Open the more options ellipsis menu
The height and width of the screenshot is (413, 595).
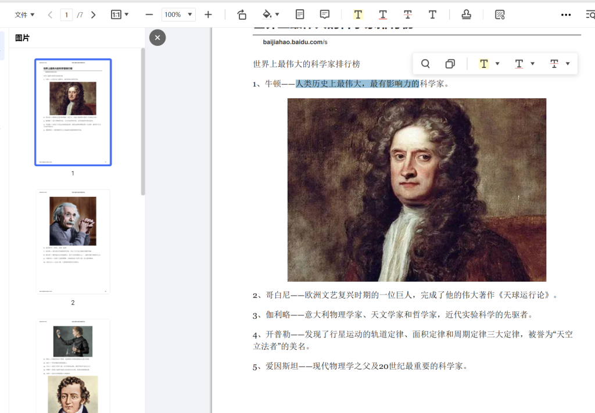[x=566, y=15]
